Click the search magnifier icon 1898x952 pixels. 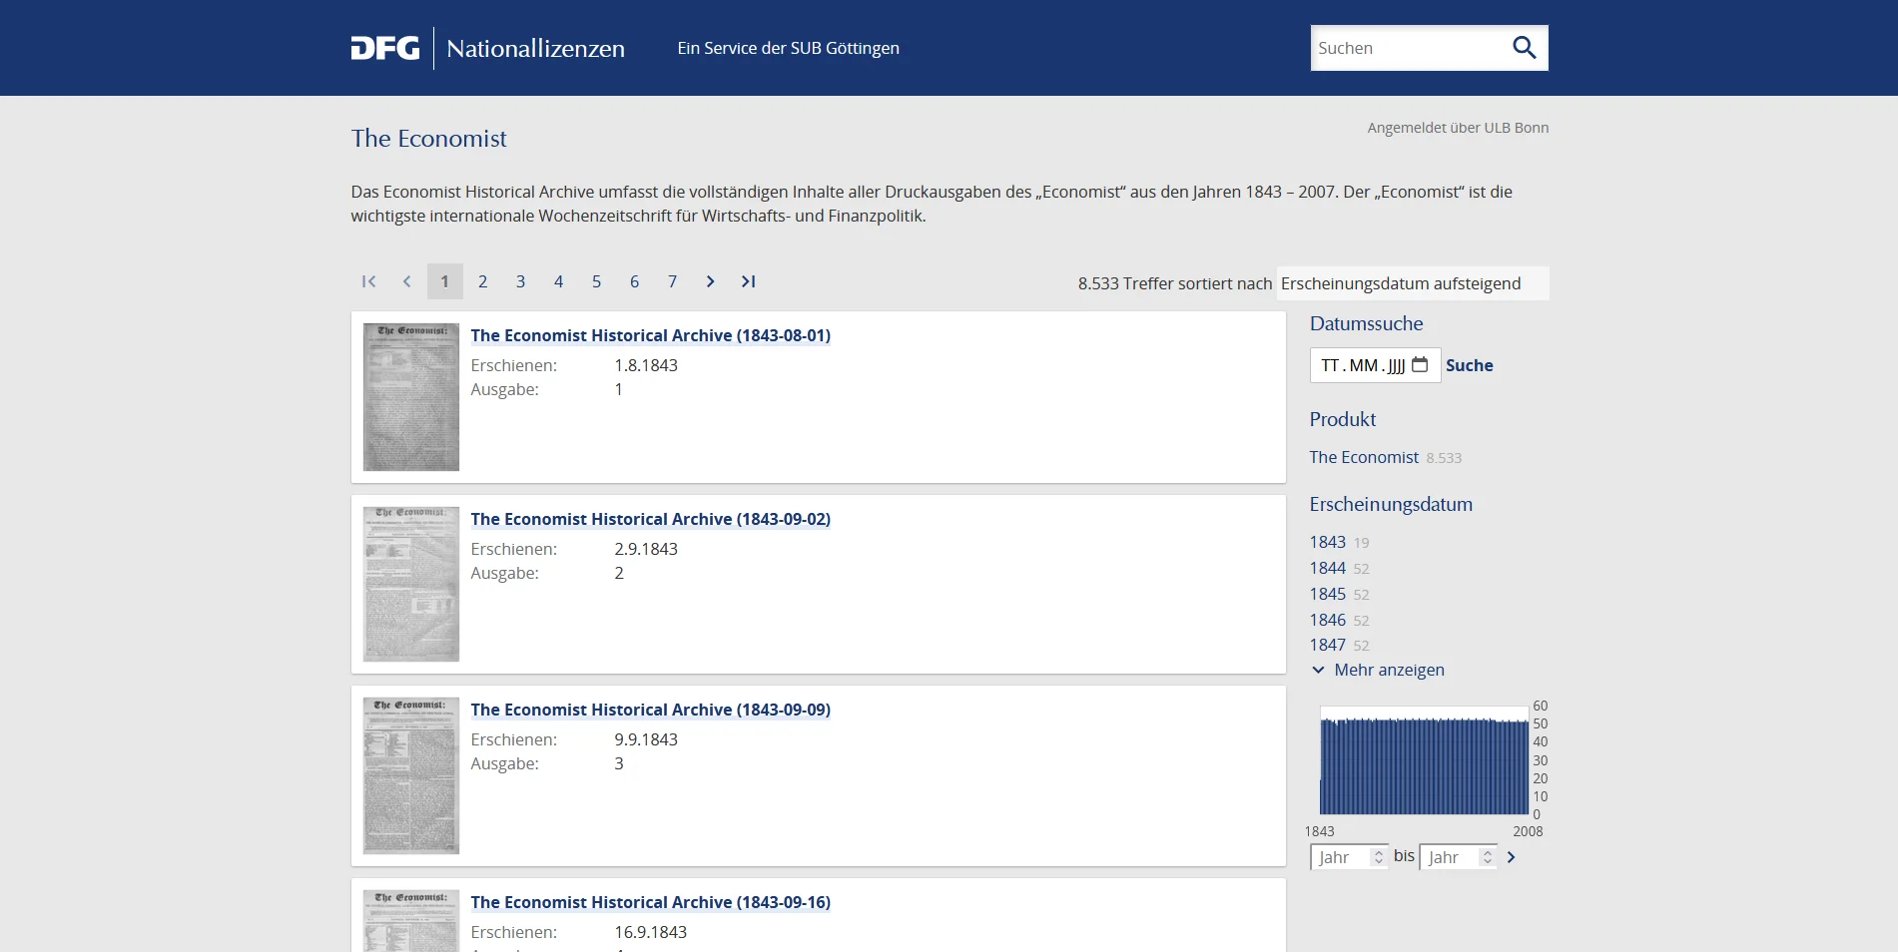(x=1524, y=48)
